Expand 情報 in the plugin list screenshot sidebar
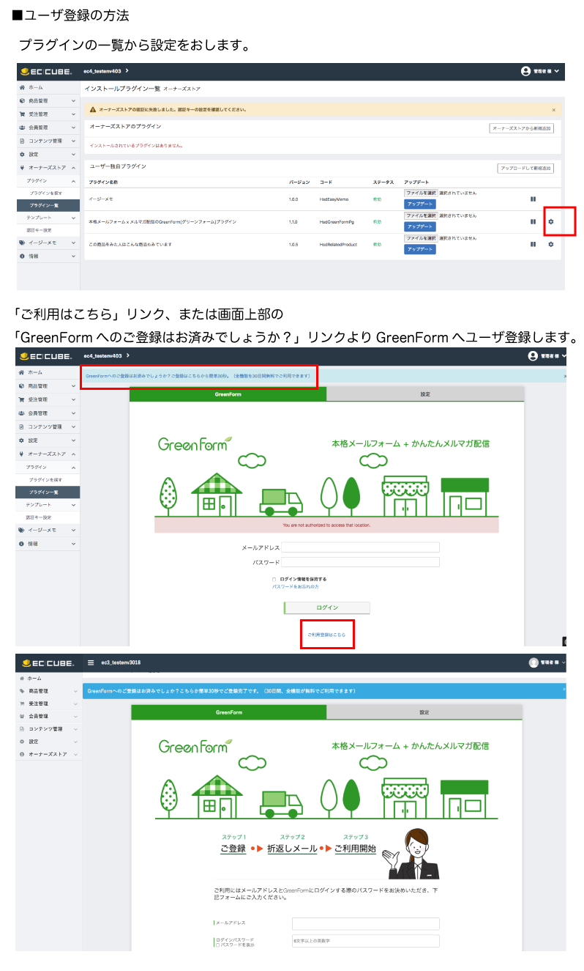The image size is (584, 971). point(48,256)
